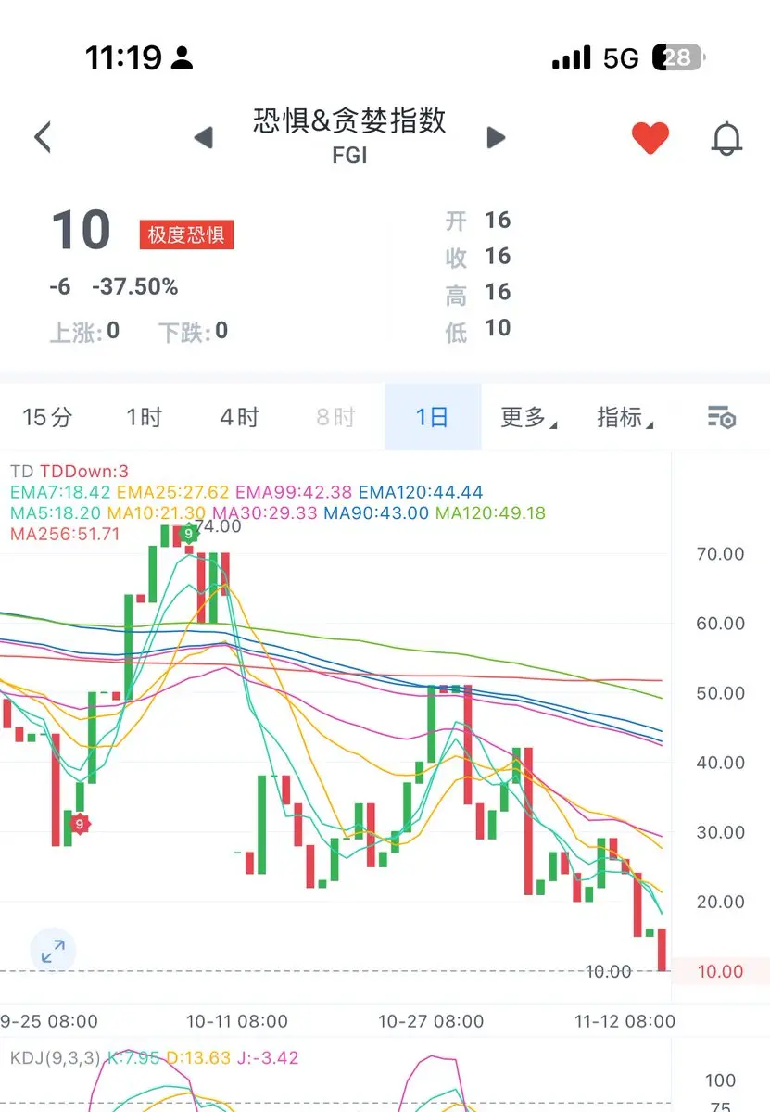770x1112 pixels.
Task: Select the 15分 timeframe tab
Action: 47,417
